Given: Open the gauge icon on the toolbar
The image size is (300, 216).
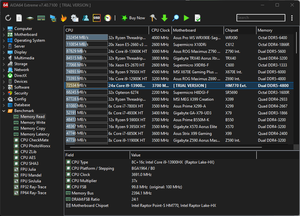Looking at the screenshot, I should (x=107, y=18).
